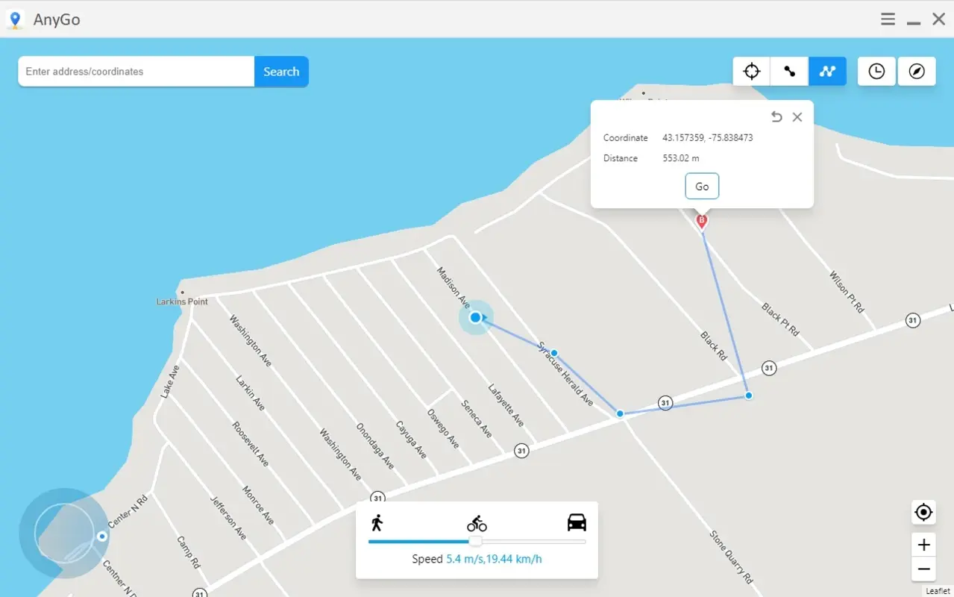Click the address coordinates input field

(134, 71)
